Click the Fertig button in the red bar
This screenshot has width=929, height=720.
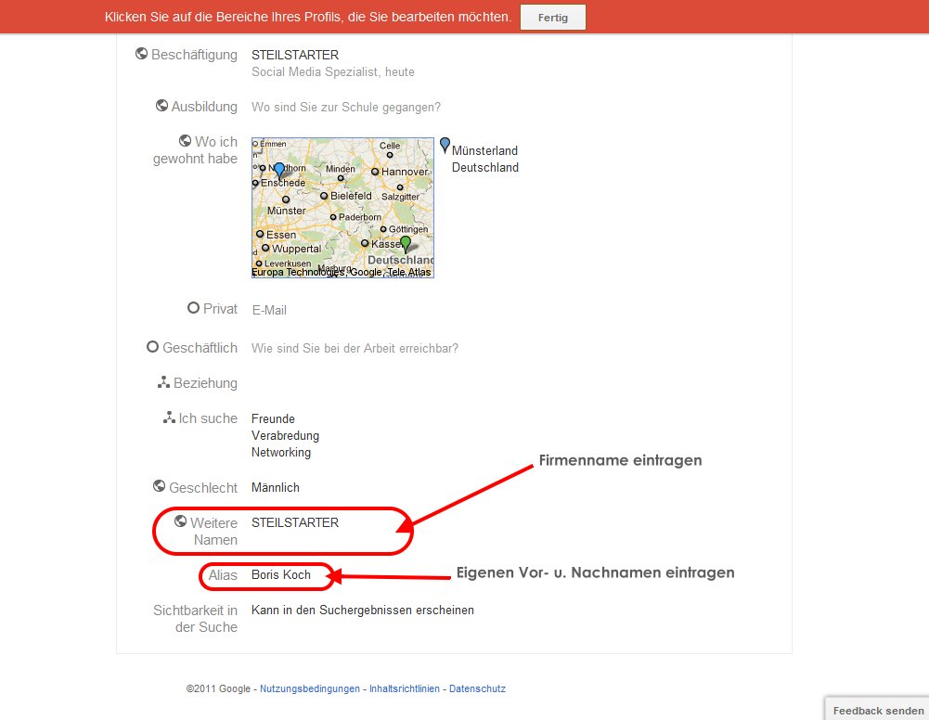point(553,18)
